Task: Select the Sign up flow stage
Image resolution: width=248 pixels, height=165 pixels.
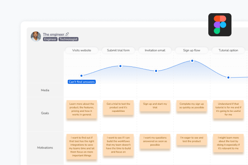Action: (x=191, y=50)
